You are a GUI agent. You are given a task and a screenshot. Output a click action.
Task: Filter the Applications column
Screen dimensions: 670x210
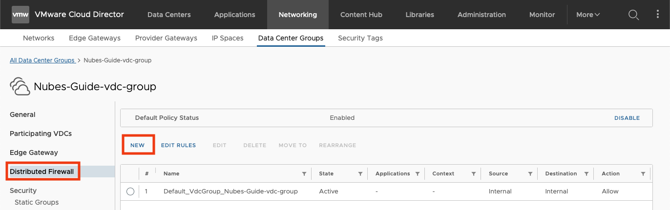(x=418, y=174)
